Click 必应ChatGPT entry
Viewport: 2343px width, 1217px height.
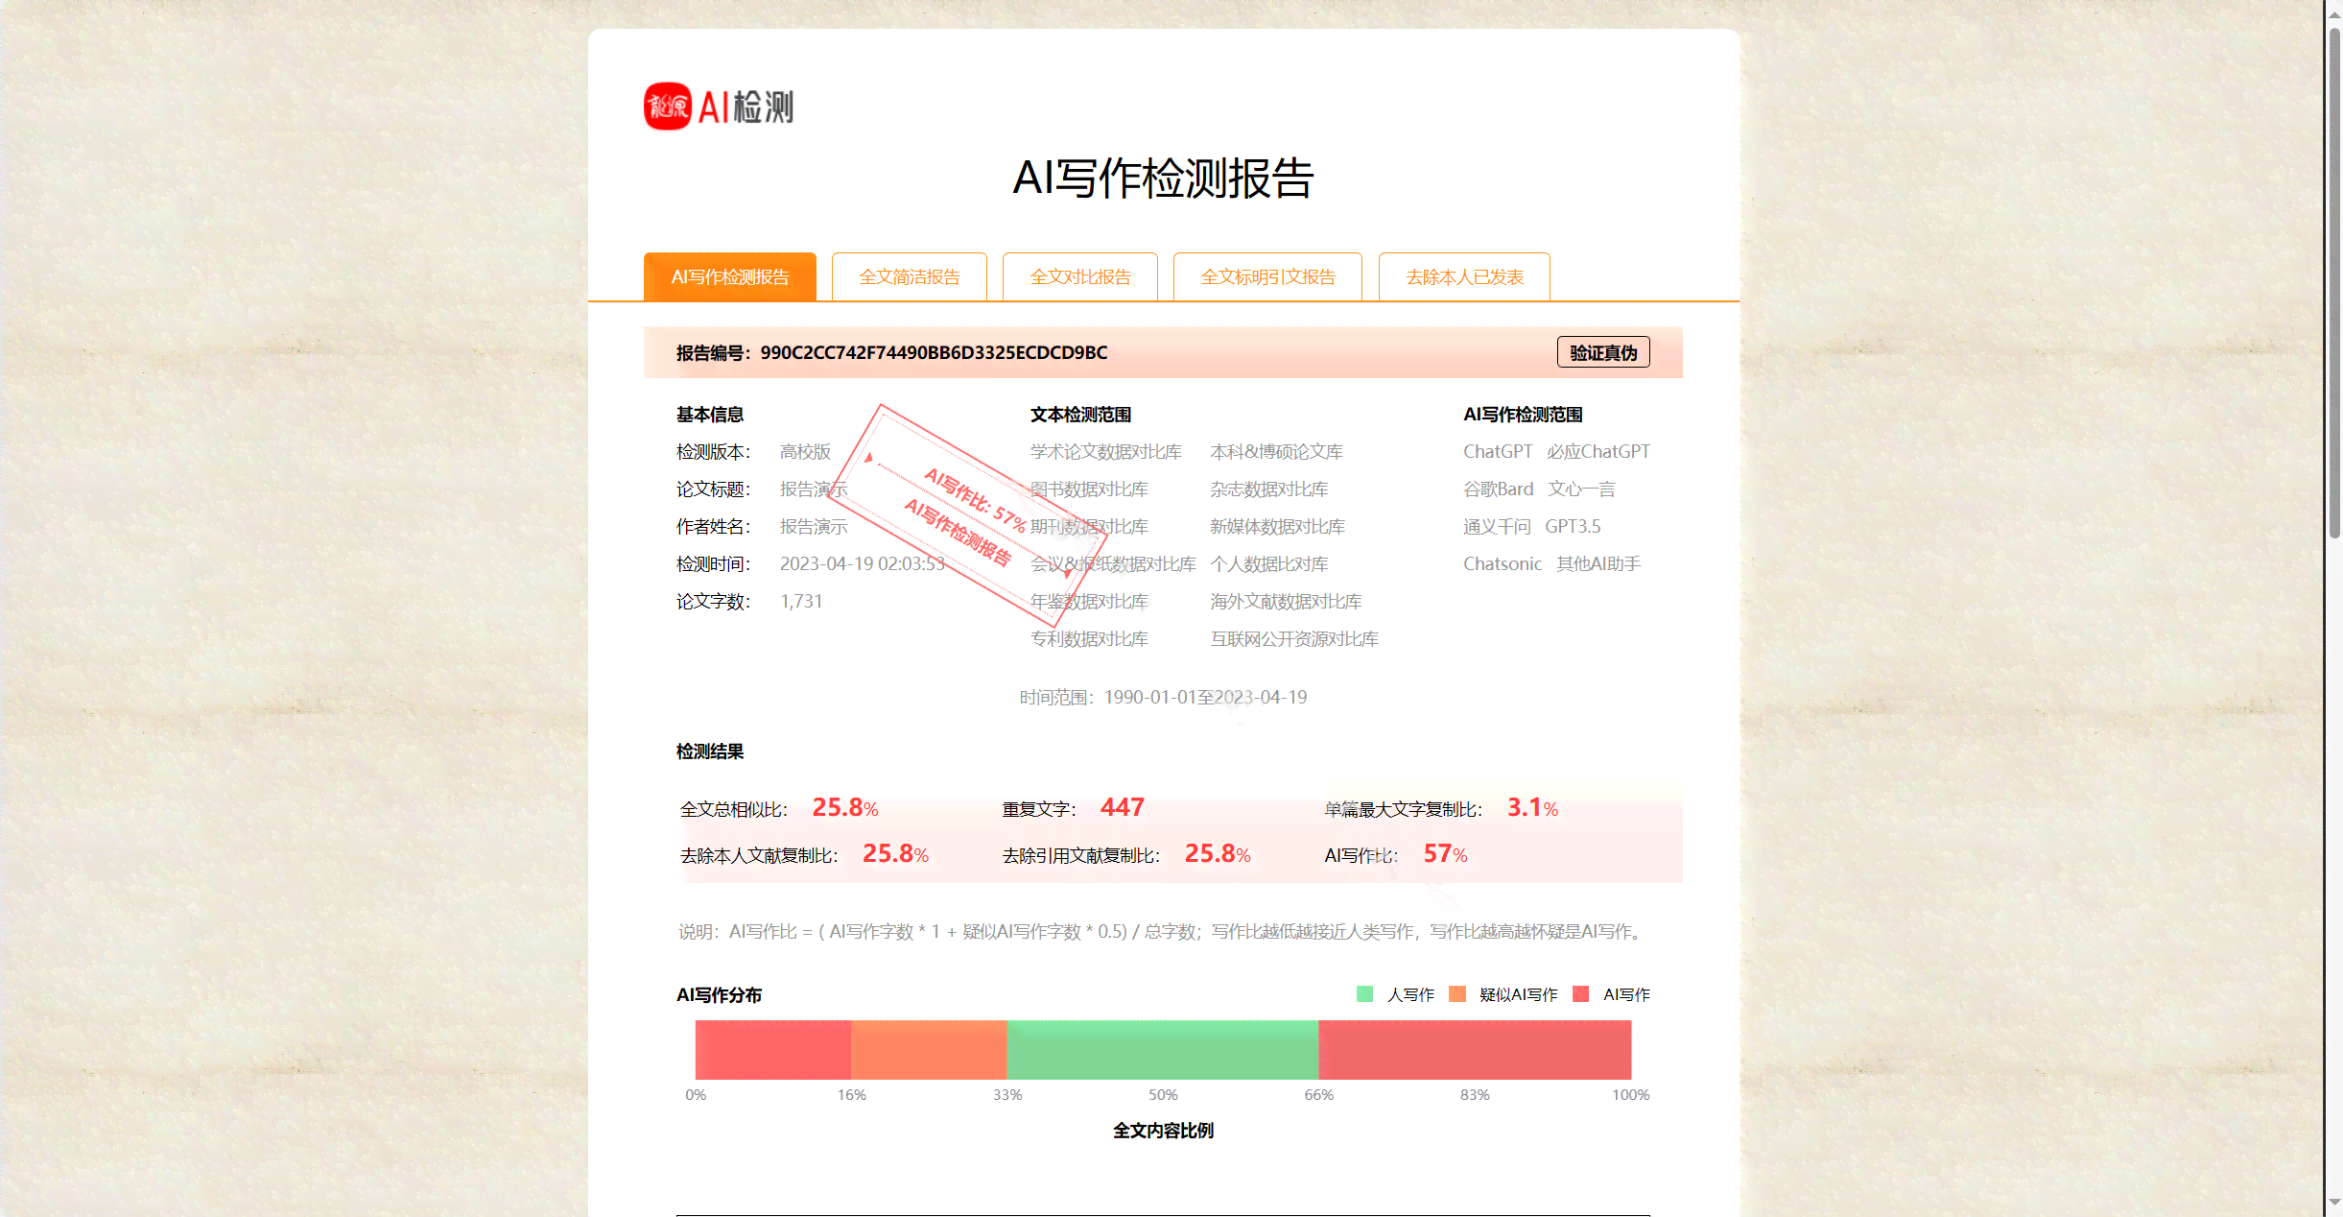point(1598,452)
